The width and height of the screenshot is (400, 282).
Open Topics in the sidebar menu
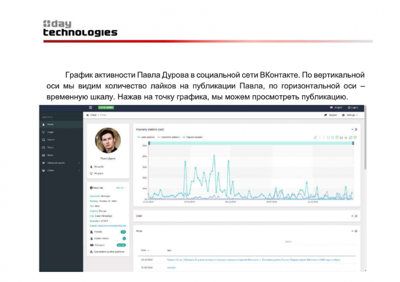[x=50, y=148]
